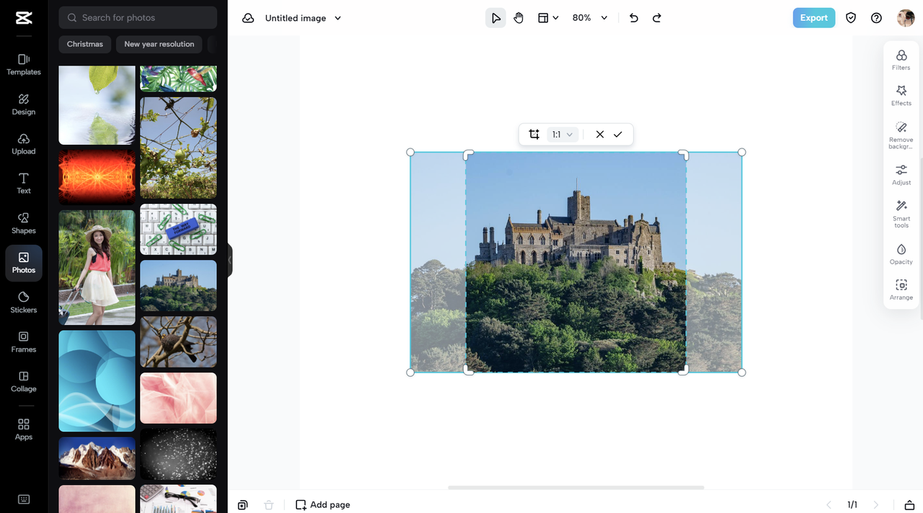Select the pointer Select tool
Viewport: 923px width, 513px height.
495,18
